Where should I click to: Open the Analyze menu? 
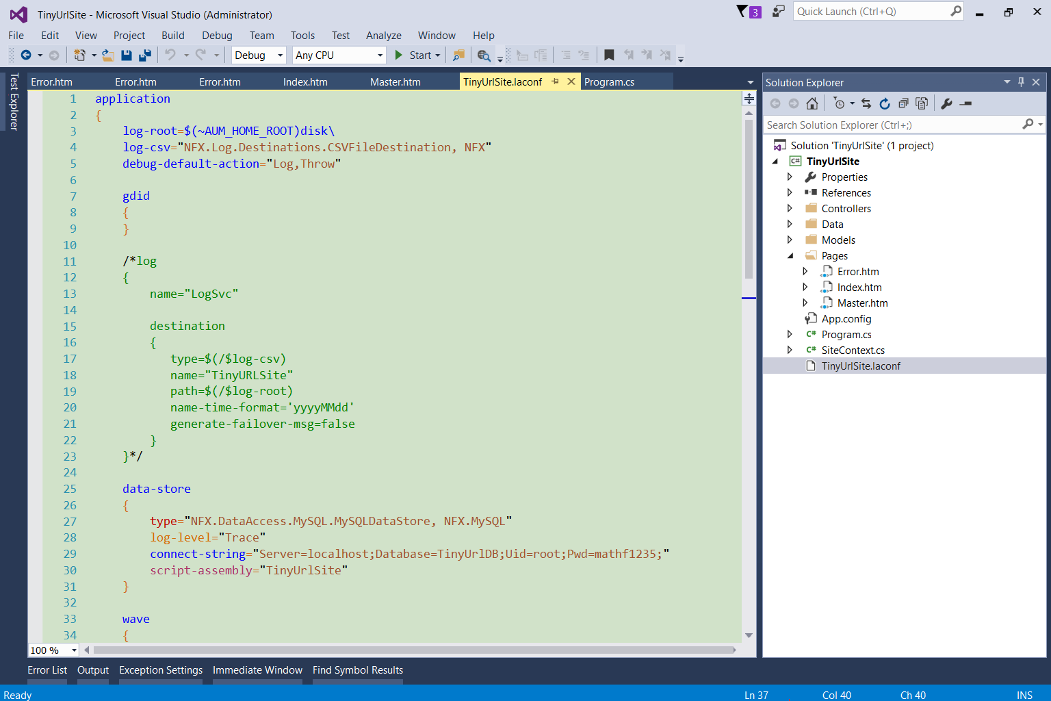[383, 36]
